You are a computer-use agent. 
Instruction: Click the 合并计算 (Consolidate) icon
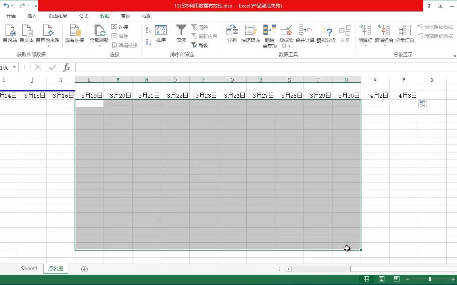click(x=305, y=34)
